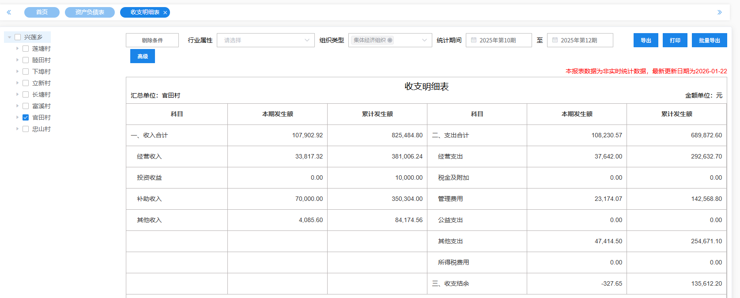The image size is (740, 298).
Task: Switch to the 首页 tab
Action: click(x=42, y=12)
